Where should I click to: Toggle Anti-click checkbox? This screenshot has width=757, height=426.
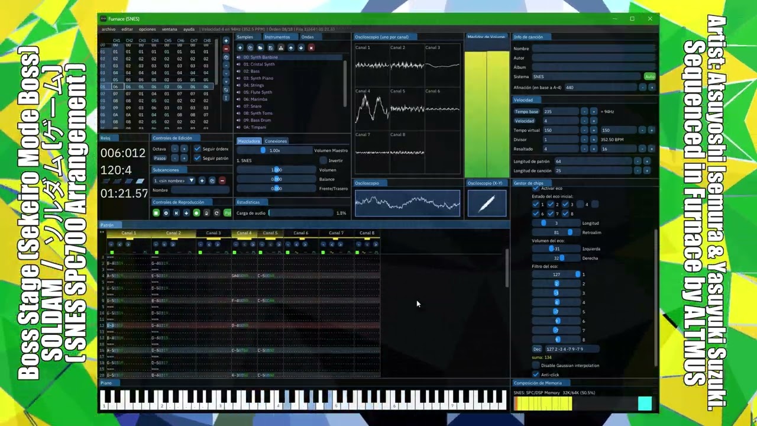click(536, 375)
